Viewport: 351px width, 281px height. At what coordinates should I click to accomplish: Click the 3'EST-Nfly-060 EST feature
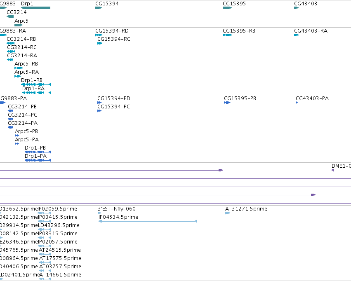(x=99, y=213)
